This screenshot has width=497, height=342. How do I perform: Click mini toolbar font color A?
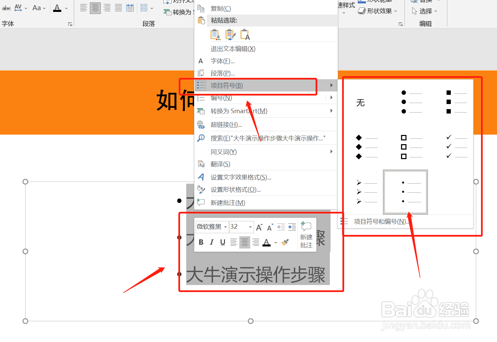(x=267, y=242)
